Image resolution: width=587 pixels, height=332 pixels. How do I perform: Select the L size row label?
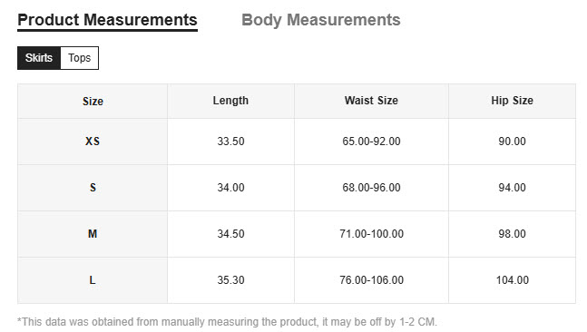click(x=93, y=280)
